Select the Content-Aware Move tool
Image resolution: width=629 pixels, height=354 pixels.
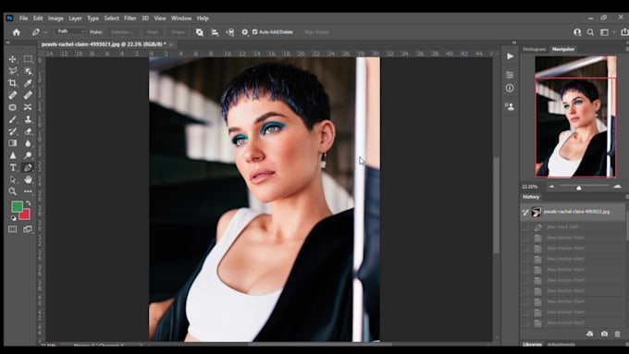click(28, 107)
